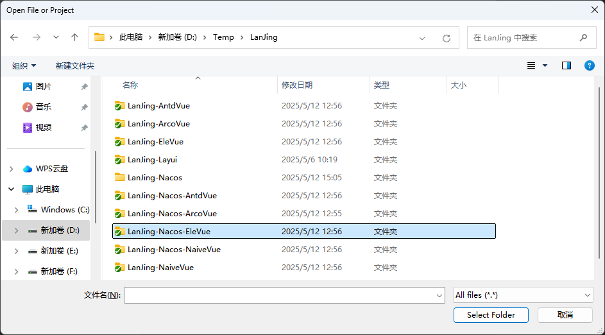The width and height of the screenshot is (605, 335).
Task: Select the LanJing-Nacos folder name
Action: click(x=155, y=178)
